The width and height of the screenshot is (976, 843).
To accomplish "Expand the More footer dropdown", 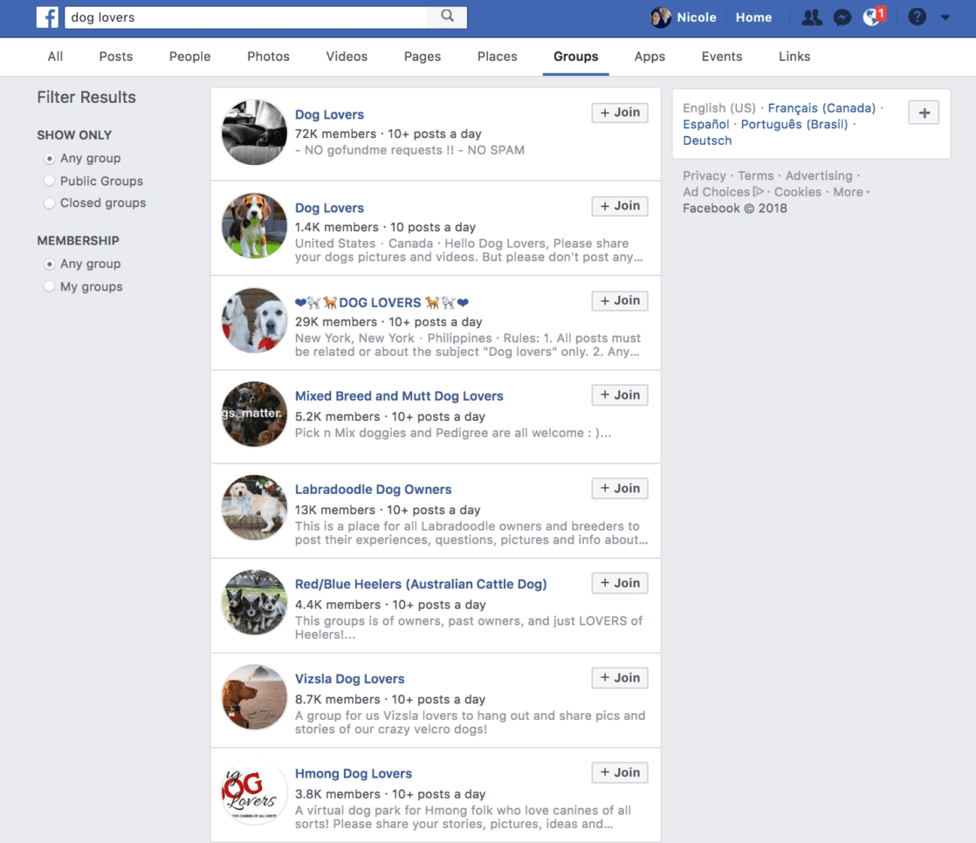I will point(851,192).
